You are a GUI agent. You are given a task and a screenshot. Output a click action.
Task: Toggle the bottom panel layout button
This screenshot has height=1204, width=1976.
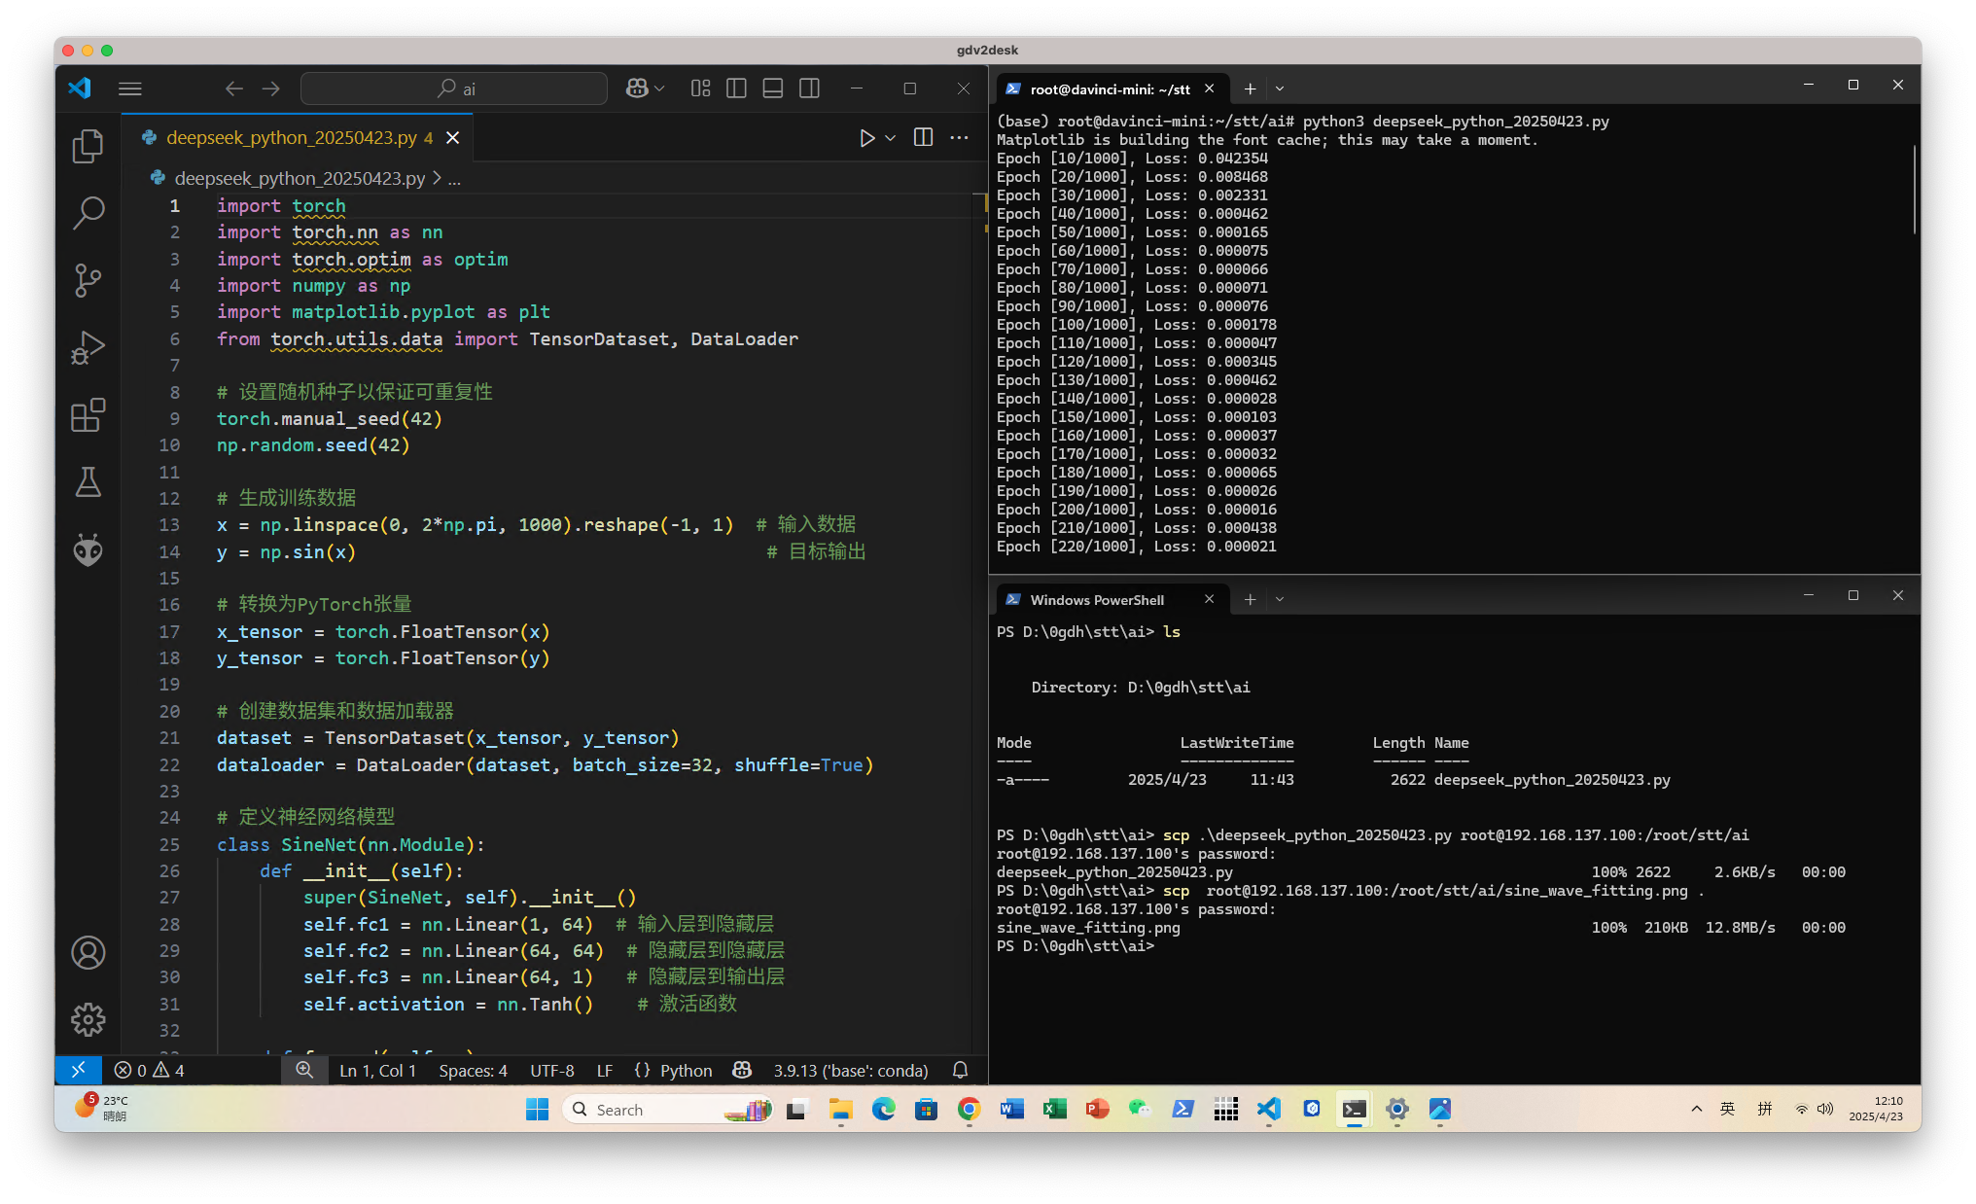click(773, 89)
